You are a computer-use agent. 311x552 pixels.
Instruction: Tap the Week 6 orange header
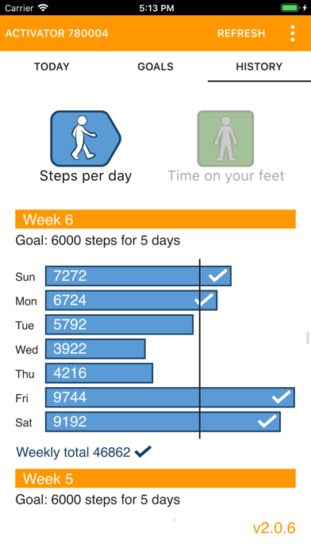click(x=155, y=220)
